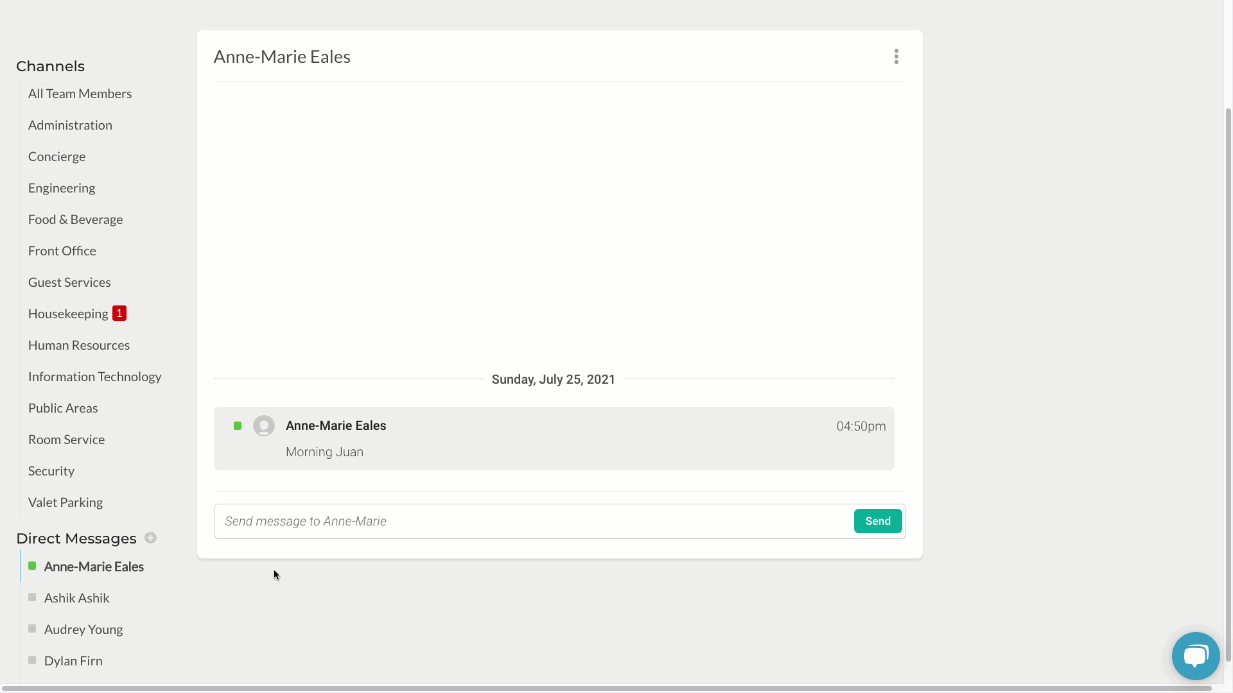Open the All Team Members channel
Viewport: 1233px width, 693px height.
[80, 94]
